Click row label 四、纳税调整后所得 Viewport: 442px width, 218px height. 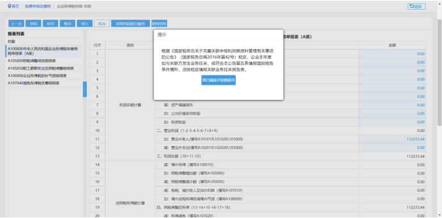(193, 207)
